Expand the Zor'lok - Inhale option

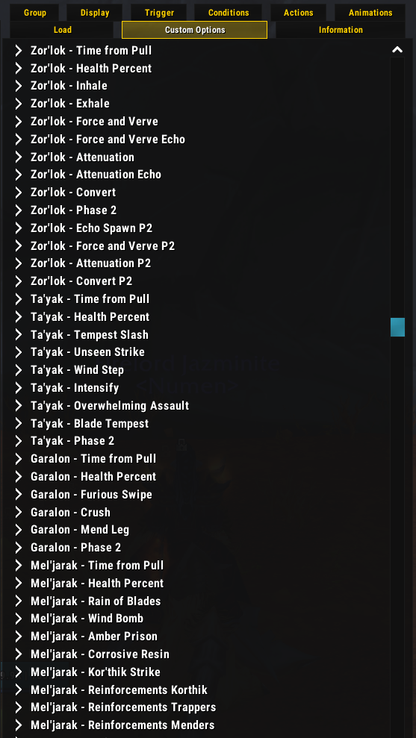point(19,86)
